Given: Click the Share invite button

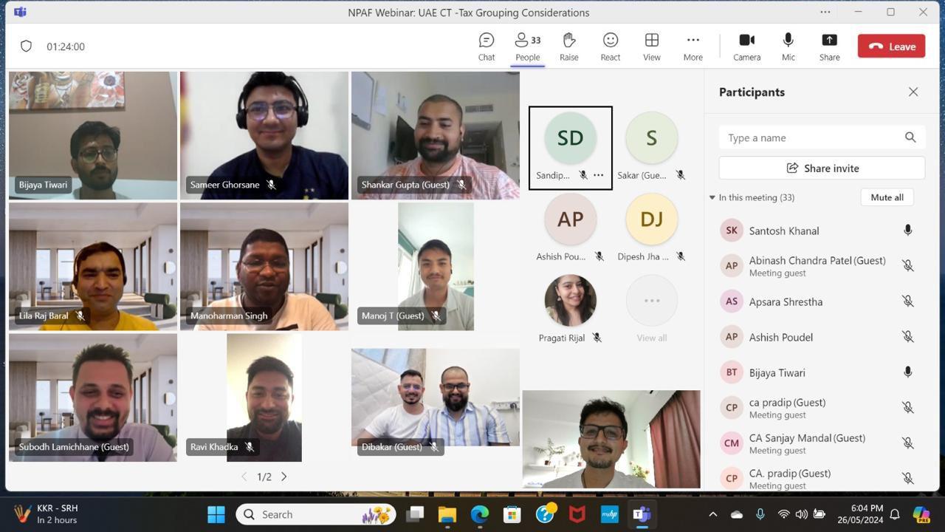Looking at the screenshot, I should coord(822,168).
